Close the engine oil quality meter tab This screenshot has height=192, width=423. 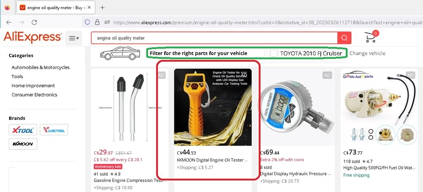[89, 8]
